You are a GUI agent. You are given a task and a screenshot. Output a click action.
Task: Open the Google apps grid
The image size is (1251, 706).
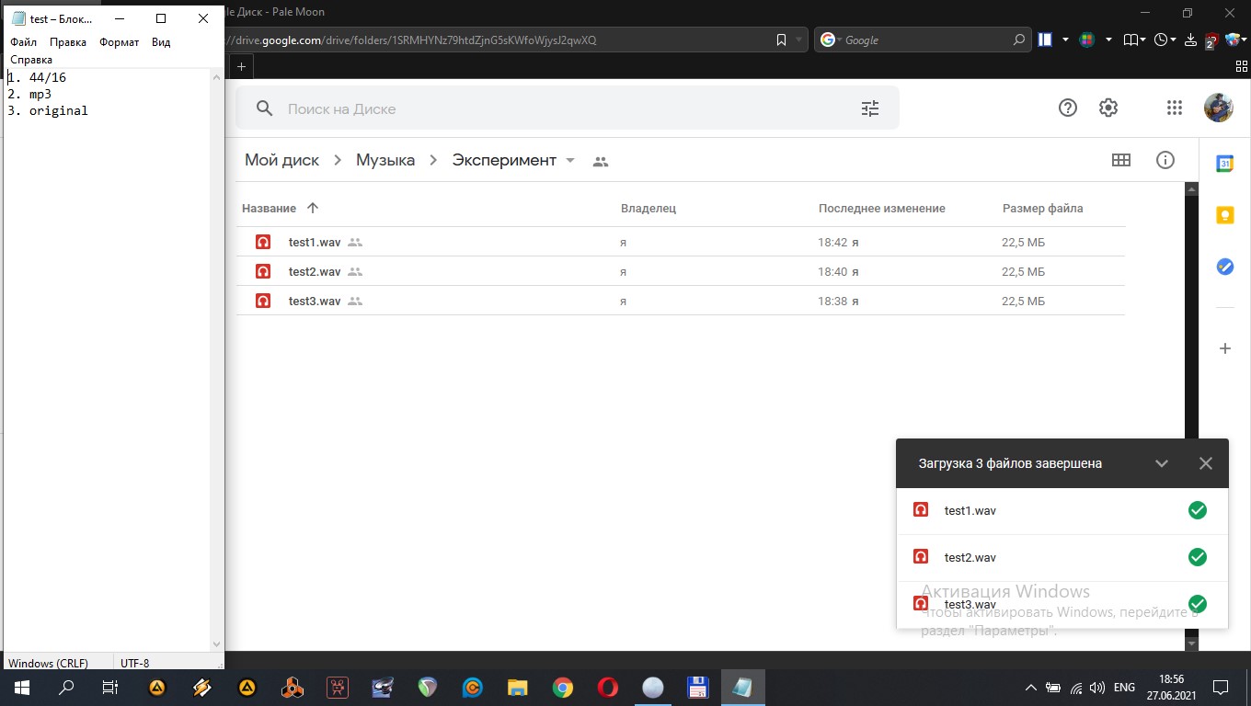tap(1174, 108)
